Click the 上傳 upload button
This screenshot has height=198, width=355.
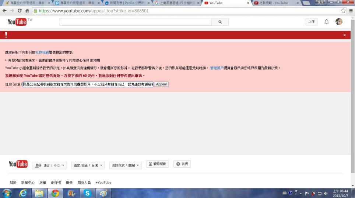coord(312,22)
